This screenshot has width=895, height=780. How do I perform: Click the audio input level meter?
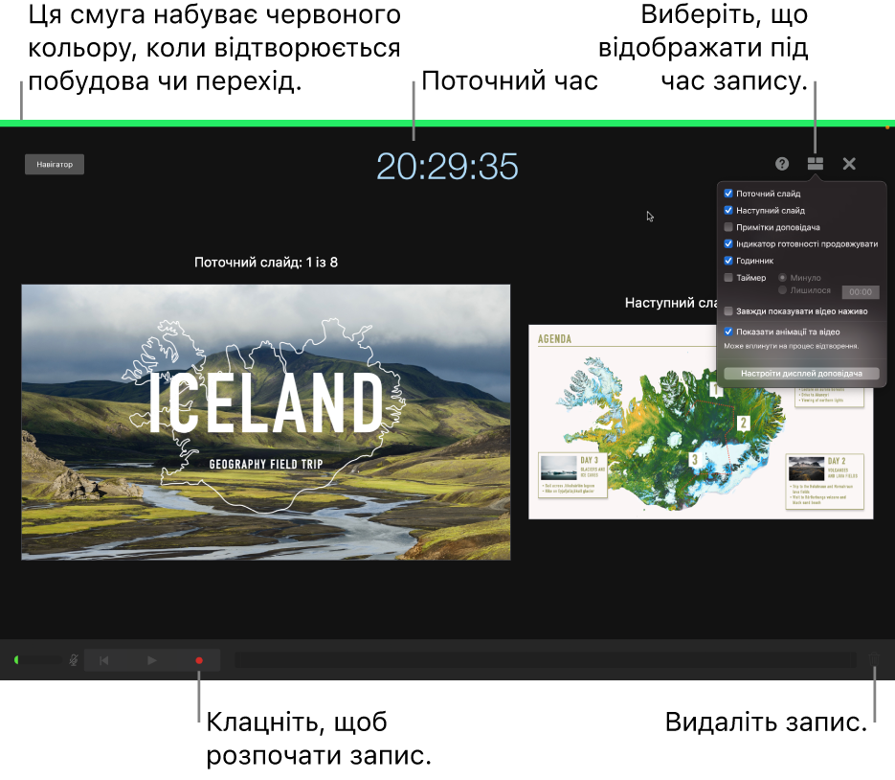37,660
